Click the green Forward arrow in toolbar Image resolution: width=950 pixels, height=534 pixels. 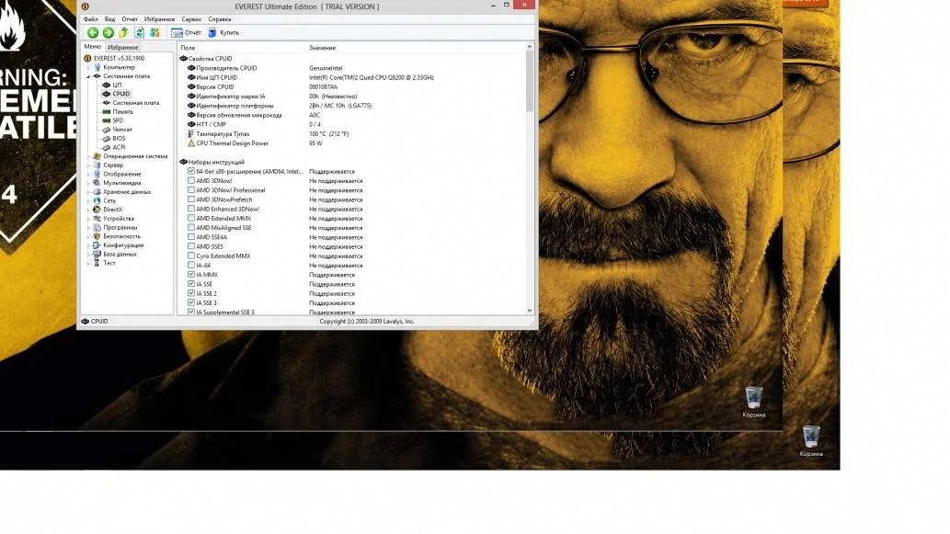pyautogui.click(x=108, y=33)
